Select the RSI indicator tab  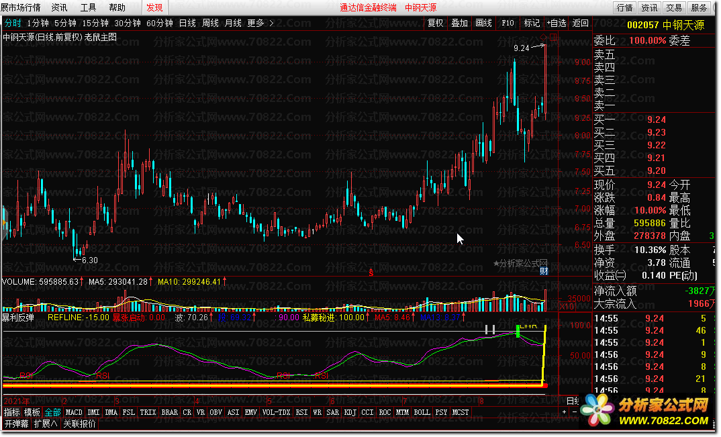[x=301, y=413]
